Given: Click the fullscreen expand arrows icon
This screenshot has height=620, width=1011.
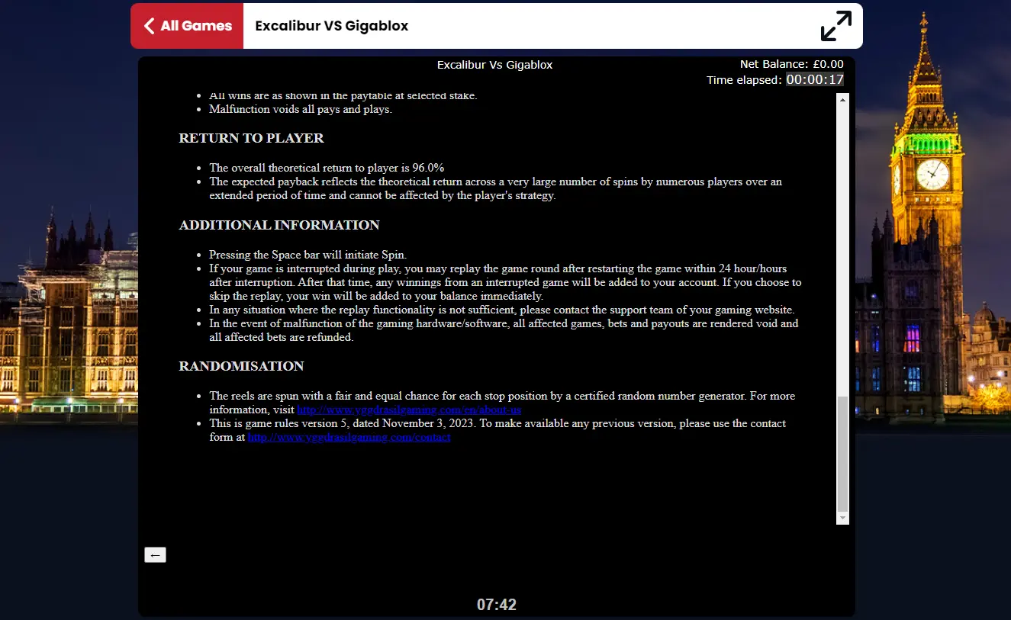Looking at the screenshot, I should pyautogui.click(x=836, y=26).
